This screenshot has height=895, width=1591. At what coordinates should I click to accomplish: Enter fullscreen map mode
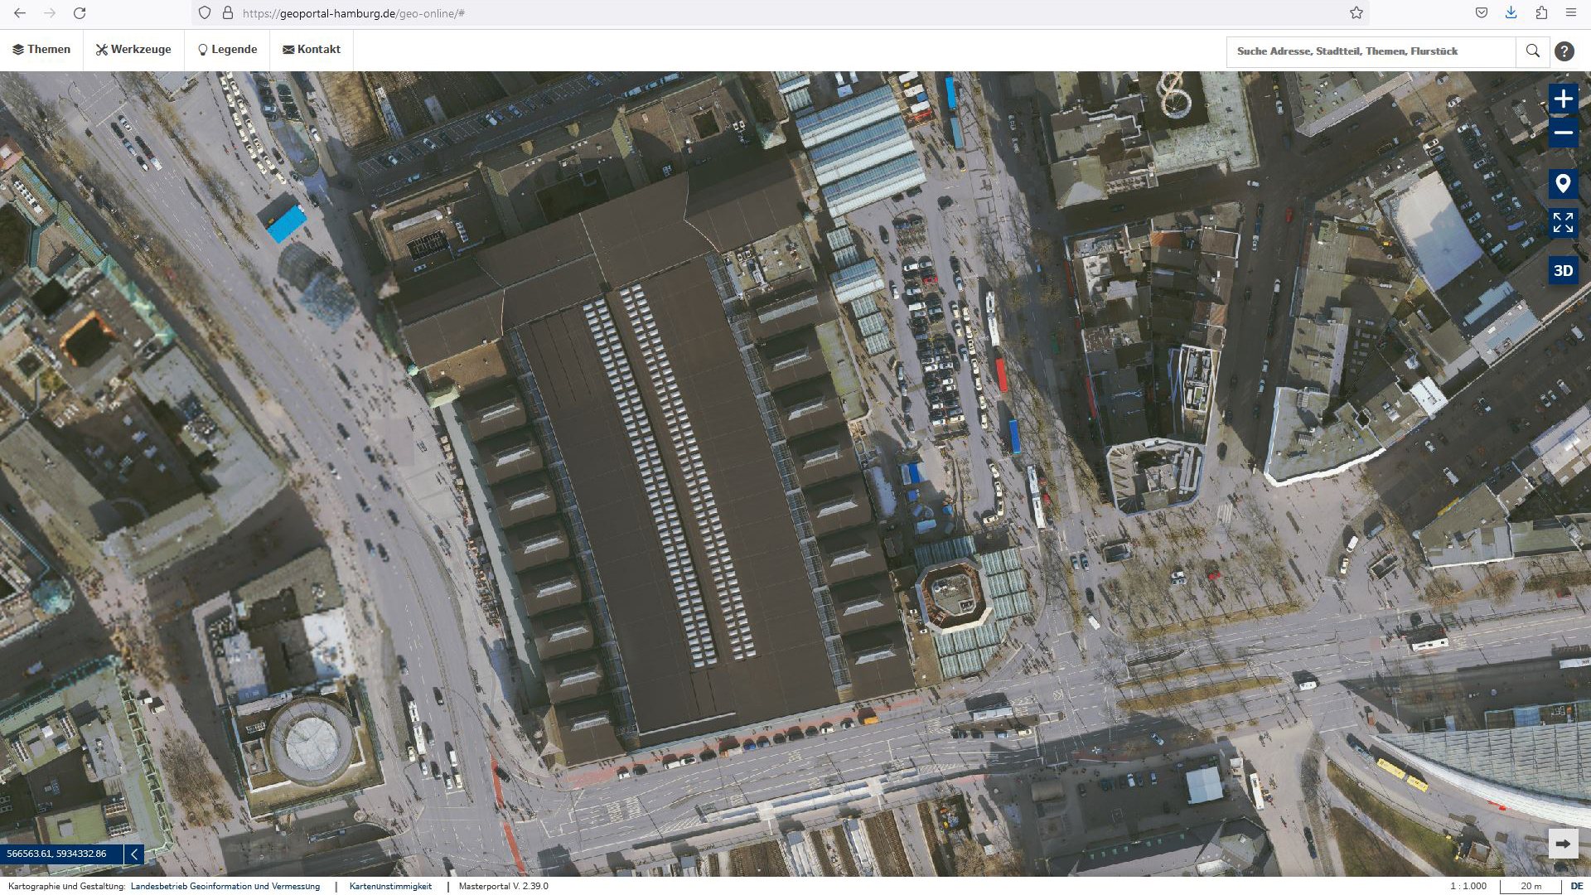[x=1563, y=222]
